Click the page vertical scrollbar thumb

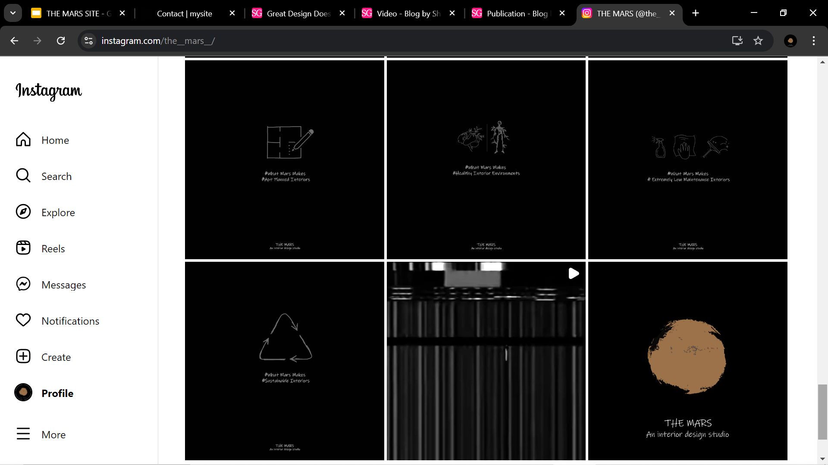(822, 412)
